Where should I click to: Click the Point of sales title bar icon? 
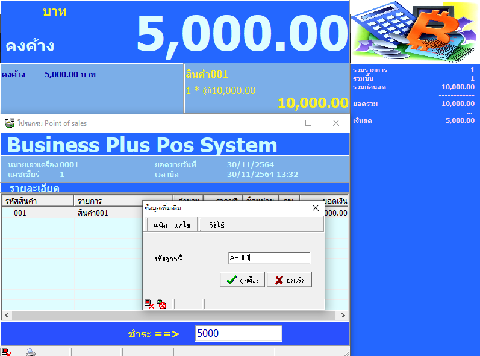click(9, 123)
